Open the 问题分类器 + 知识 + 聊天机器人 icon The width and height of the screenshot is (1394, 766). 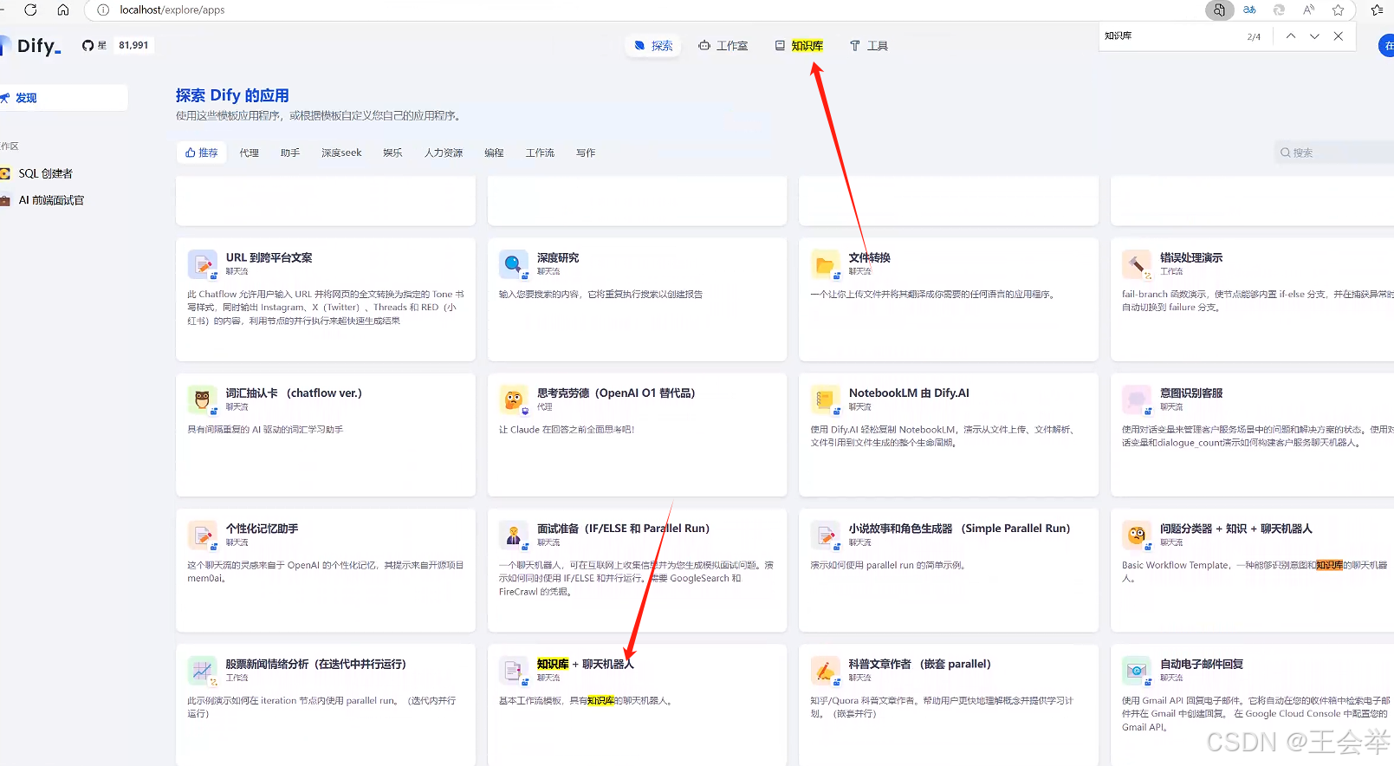(x=1137, y=535)
